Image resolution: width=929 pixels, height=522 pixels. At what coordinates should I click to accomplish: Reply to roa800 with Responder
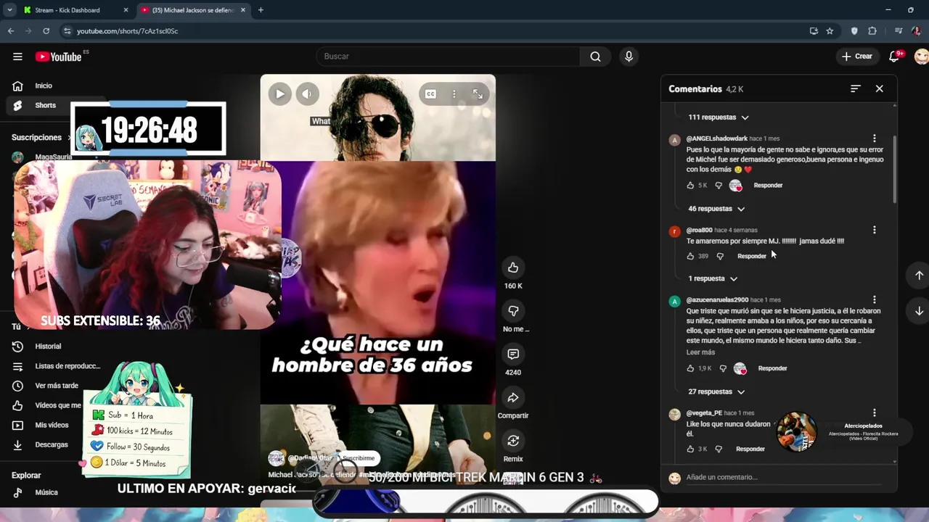coord(752,256)
